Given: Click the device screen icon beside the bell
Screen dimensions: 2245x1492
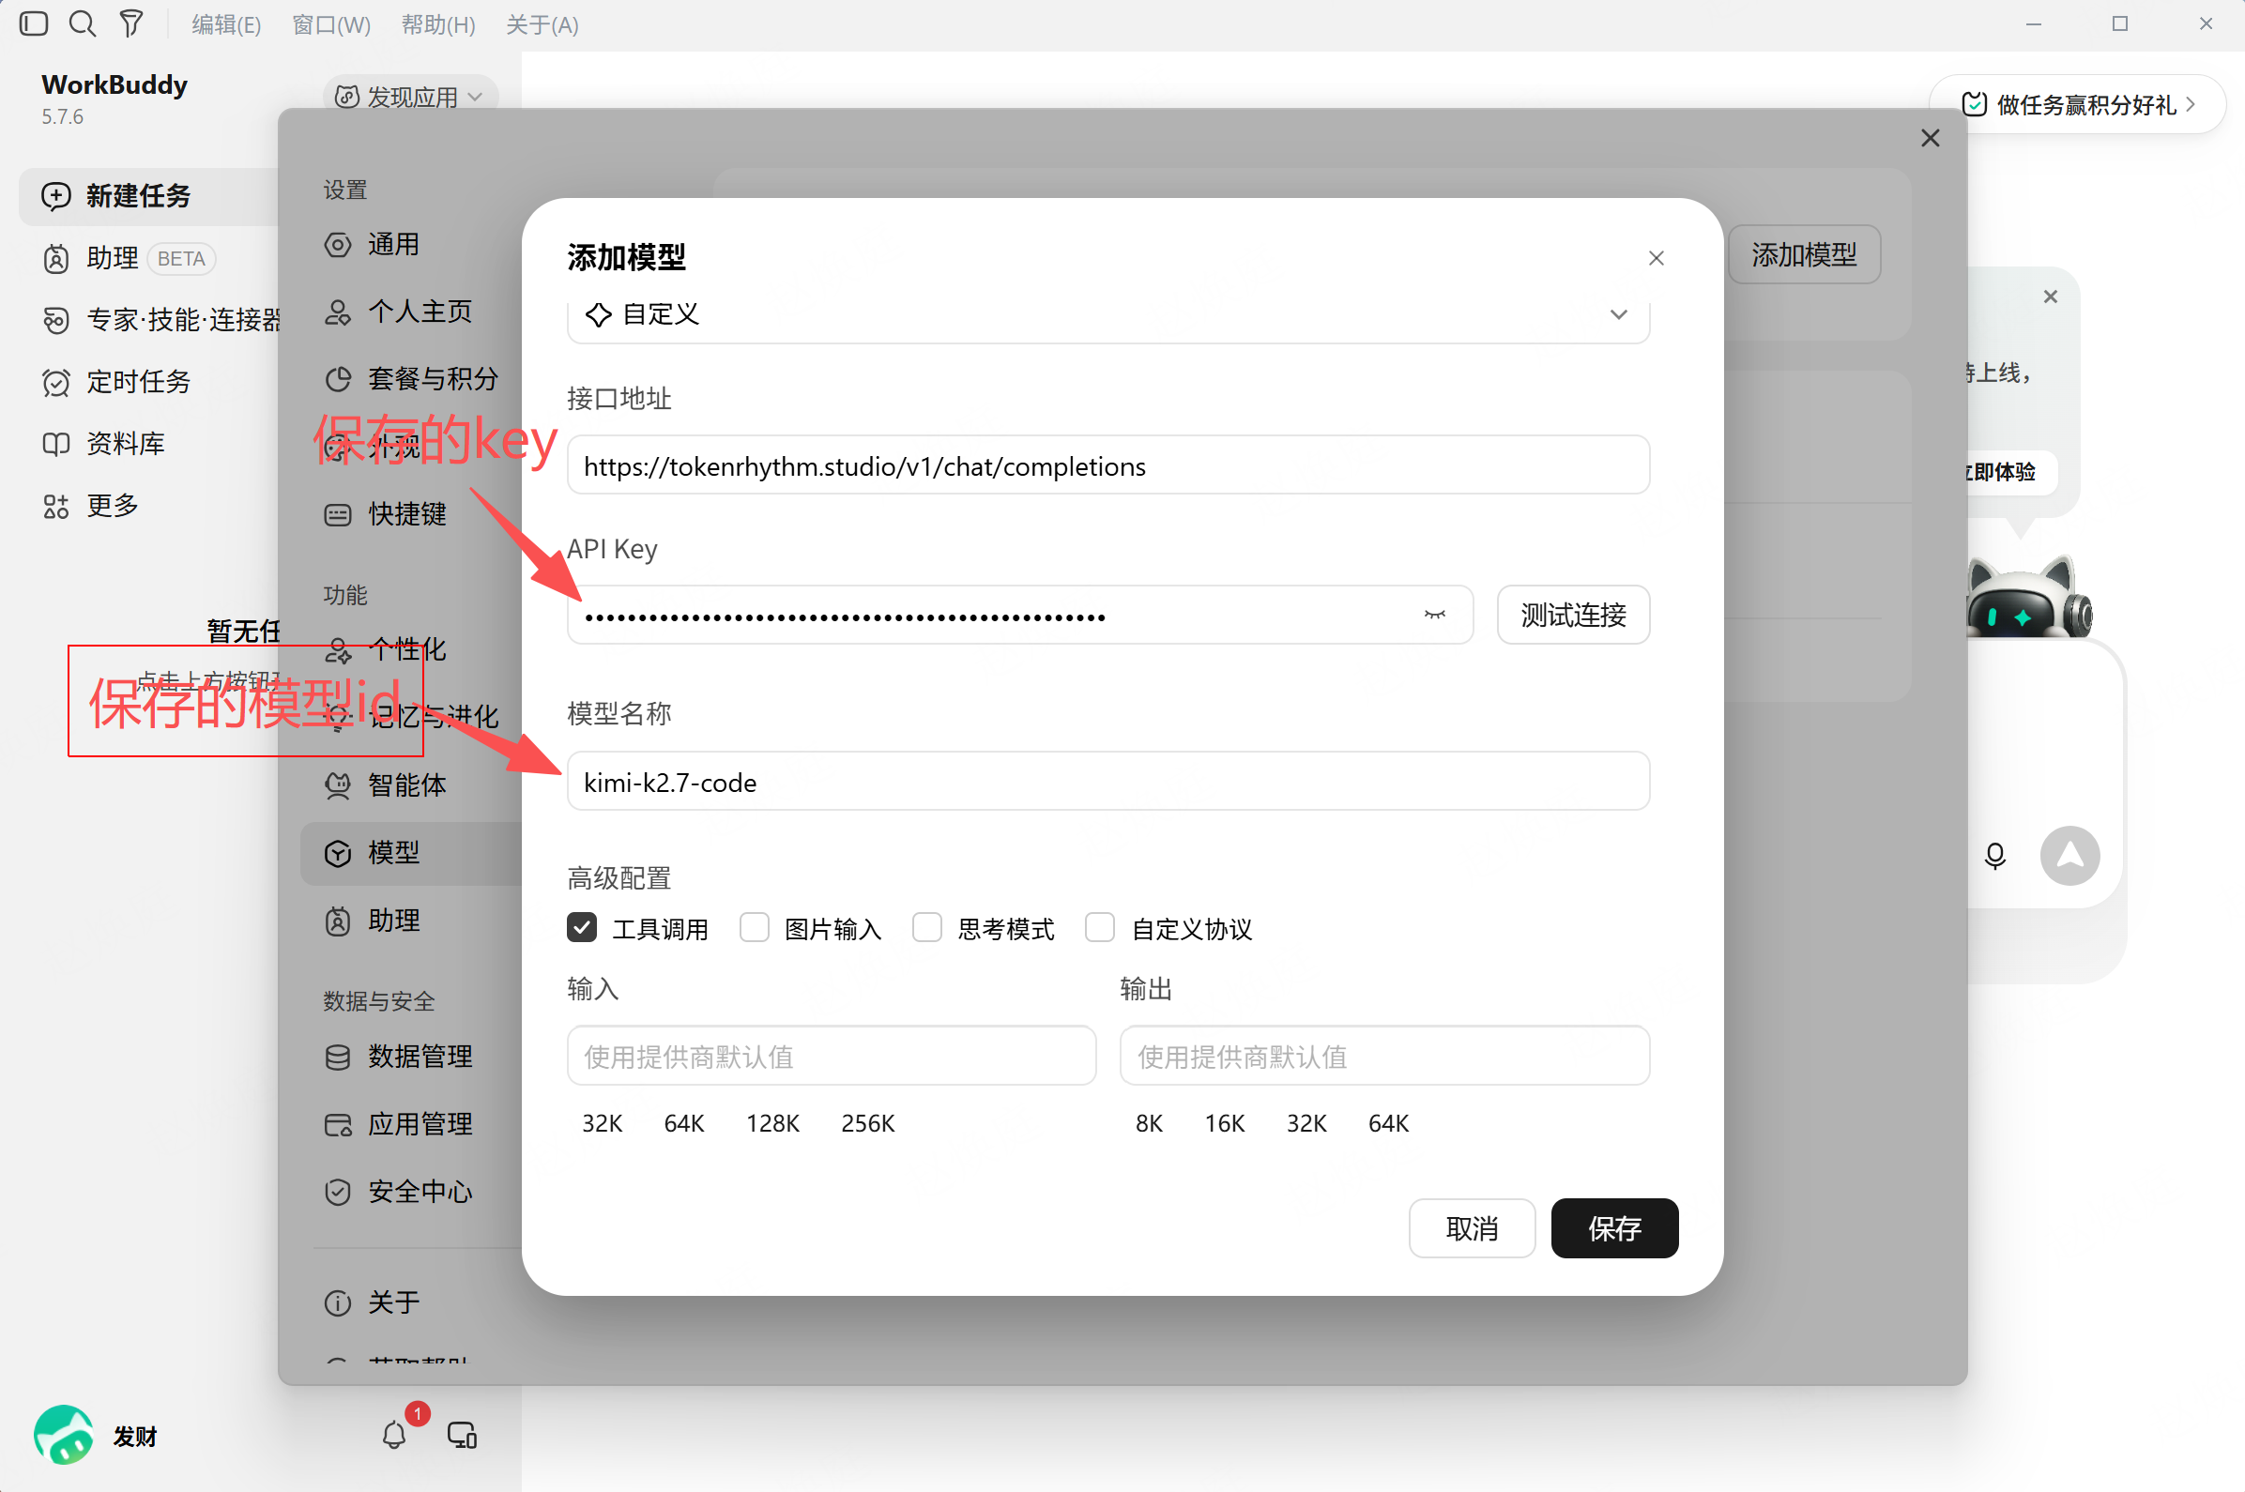Looking at the screenshot, I should point(463,1435).
